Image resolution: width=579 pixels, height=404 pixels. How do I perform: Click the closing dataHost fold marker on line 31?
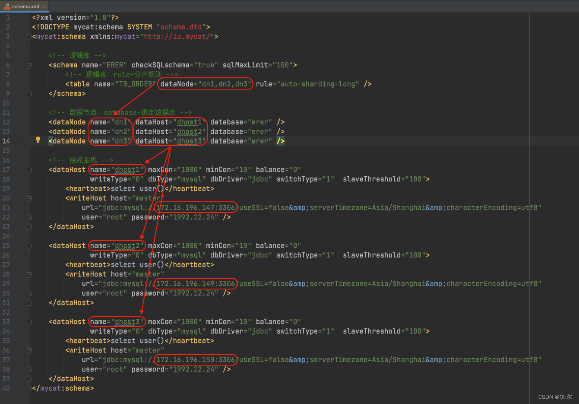[x=29, y=303]
